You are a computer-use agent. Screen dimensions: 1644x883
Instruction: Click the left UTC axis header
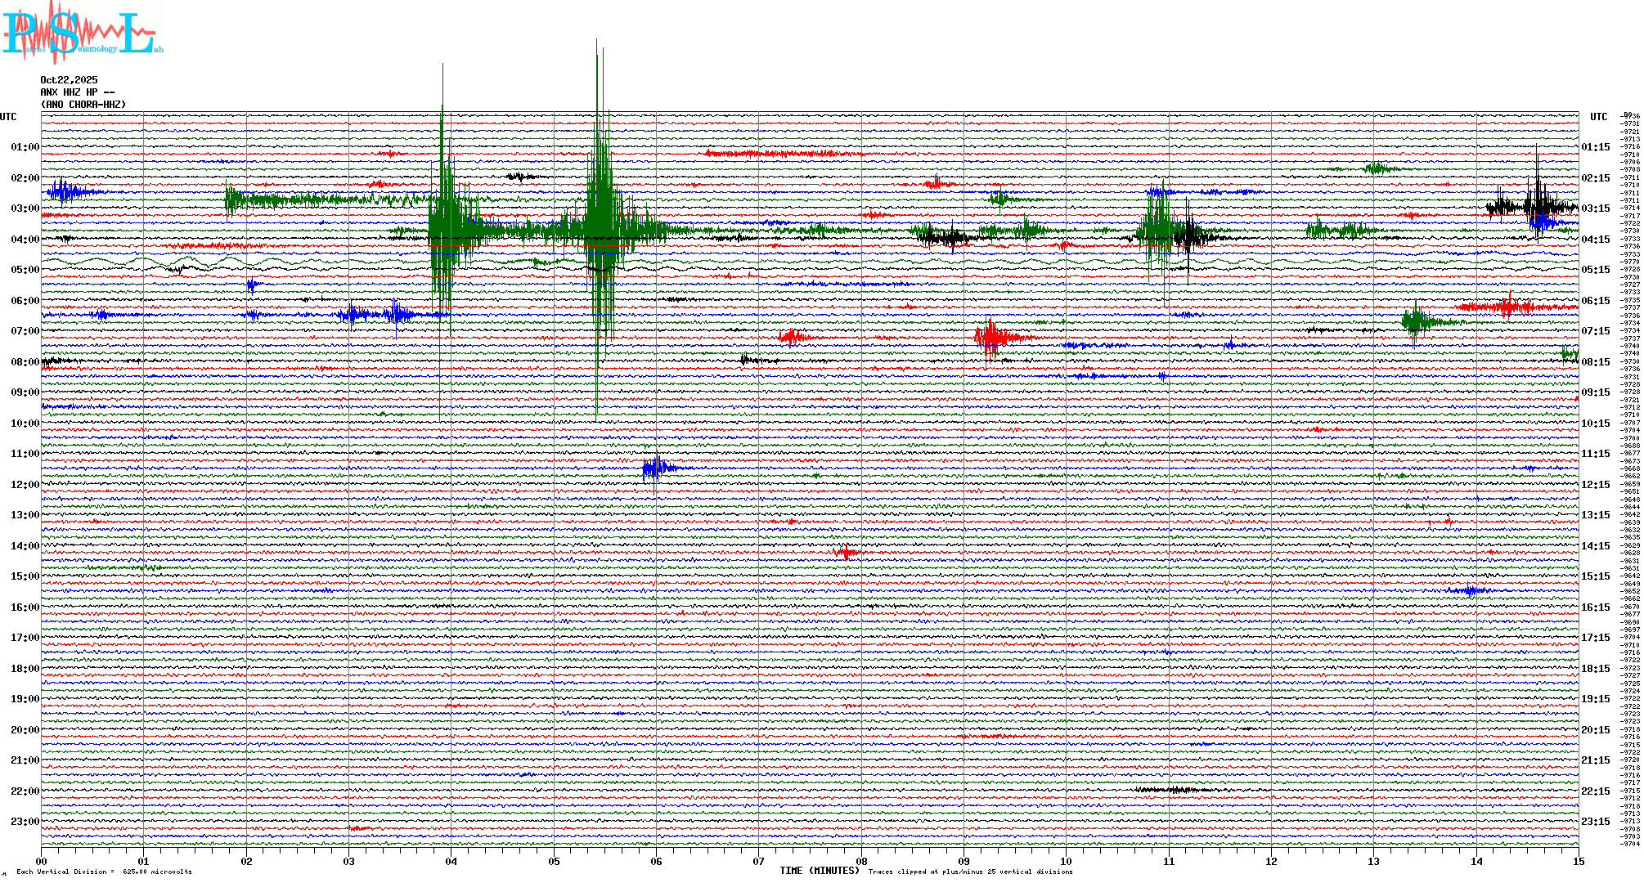point(8,117)
